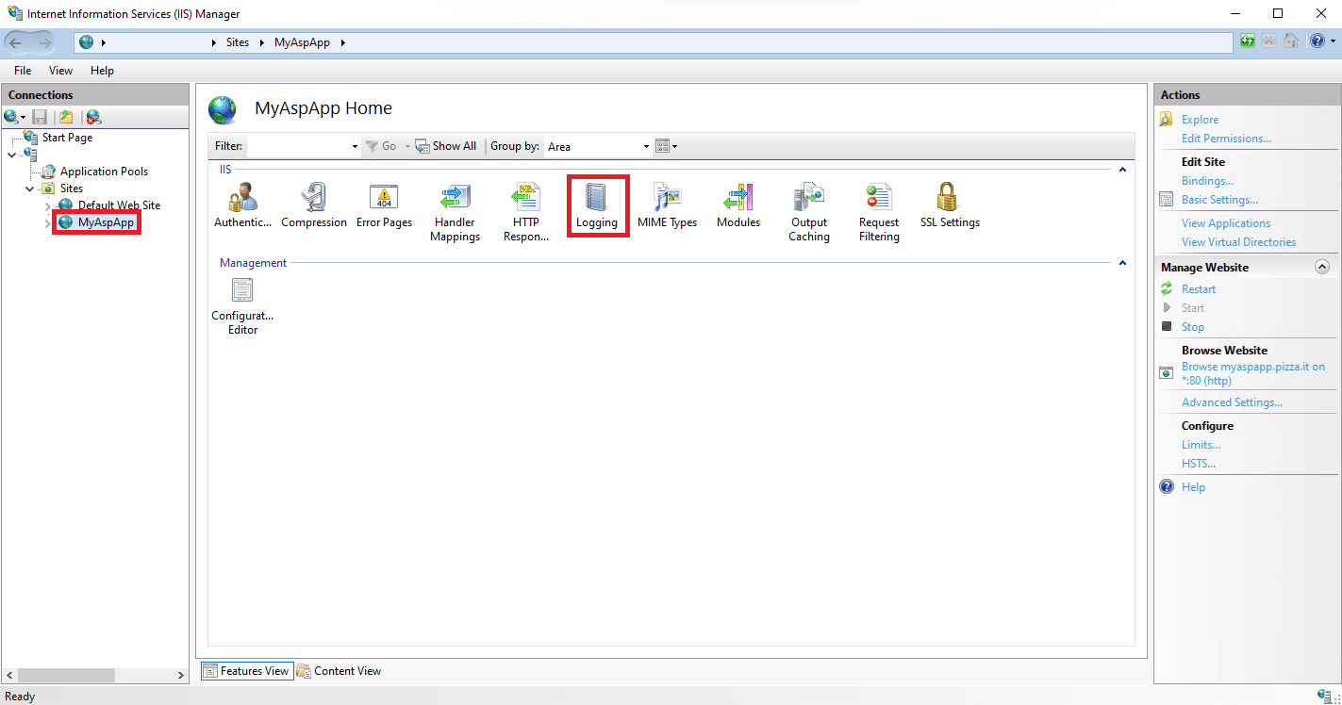Click Browse myaspapp.pizza.it link

click(1253, 374)
